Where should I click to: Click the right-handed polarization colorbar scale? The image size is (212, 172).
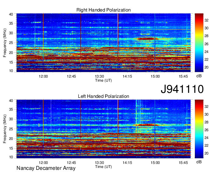[199, 43]
